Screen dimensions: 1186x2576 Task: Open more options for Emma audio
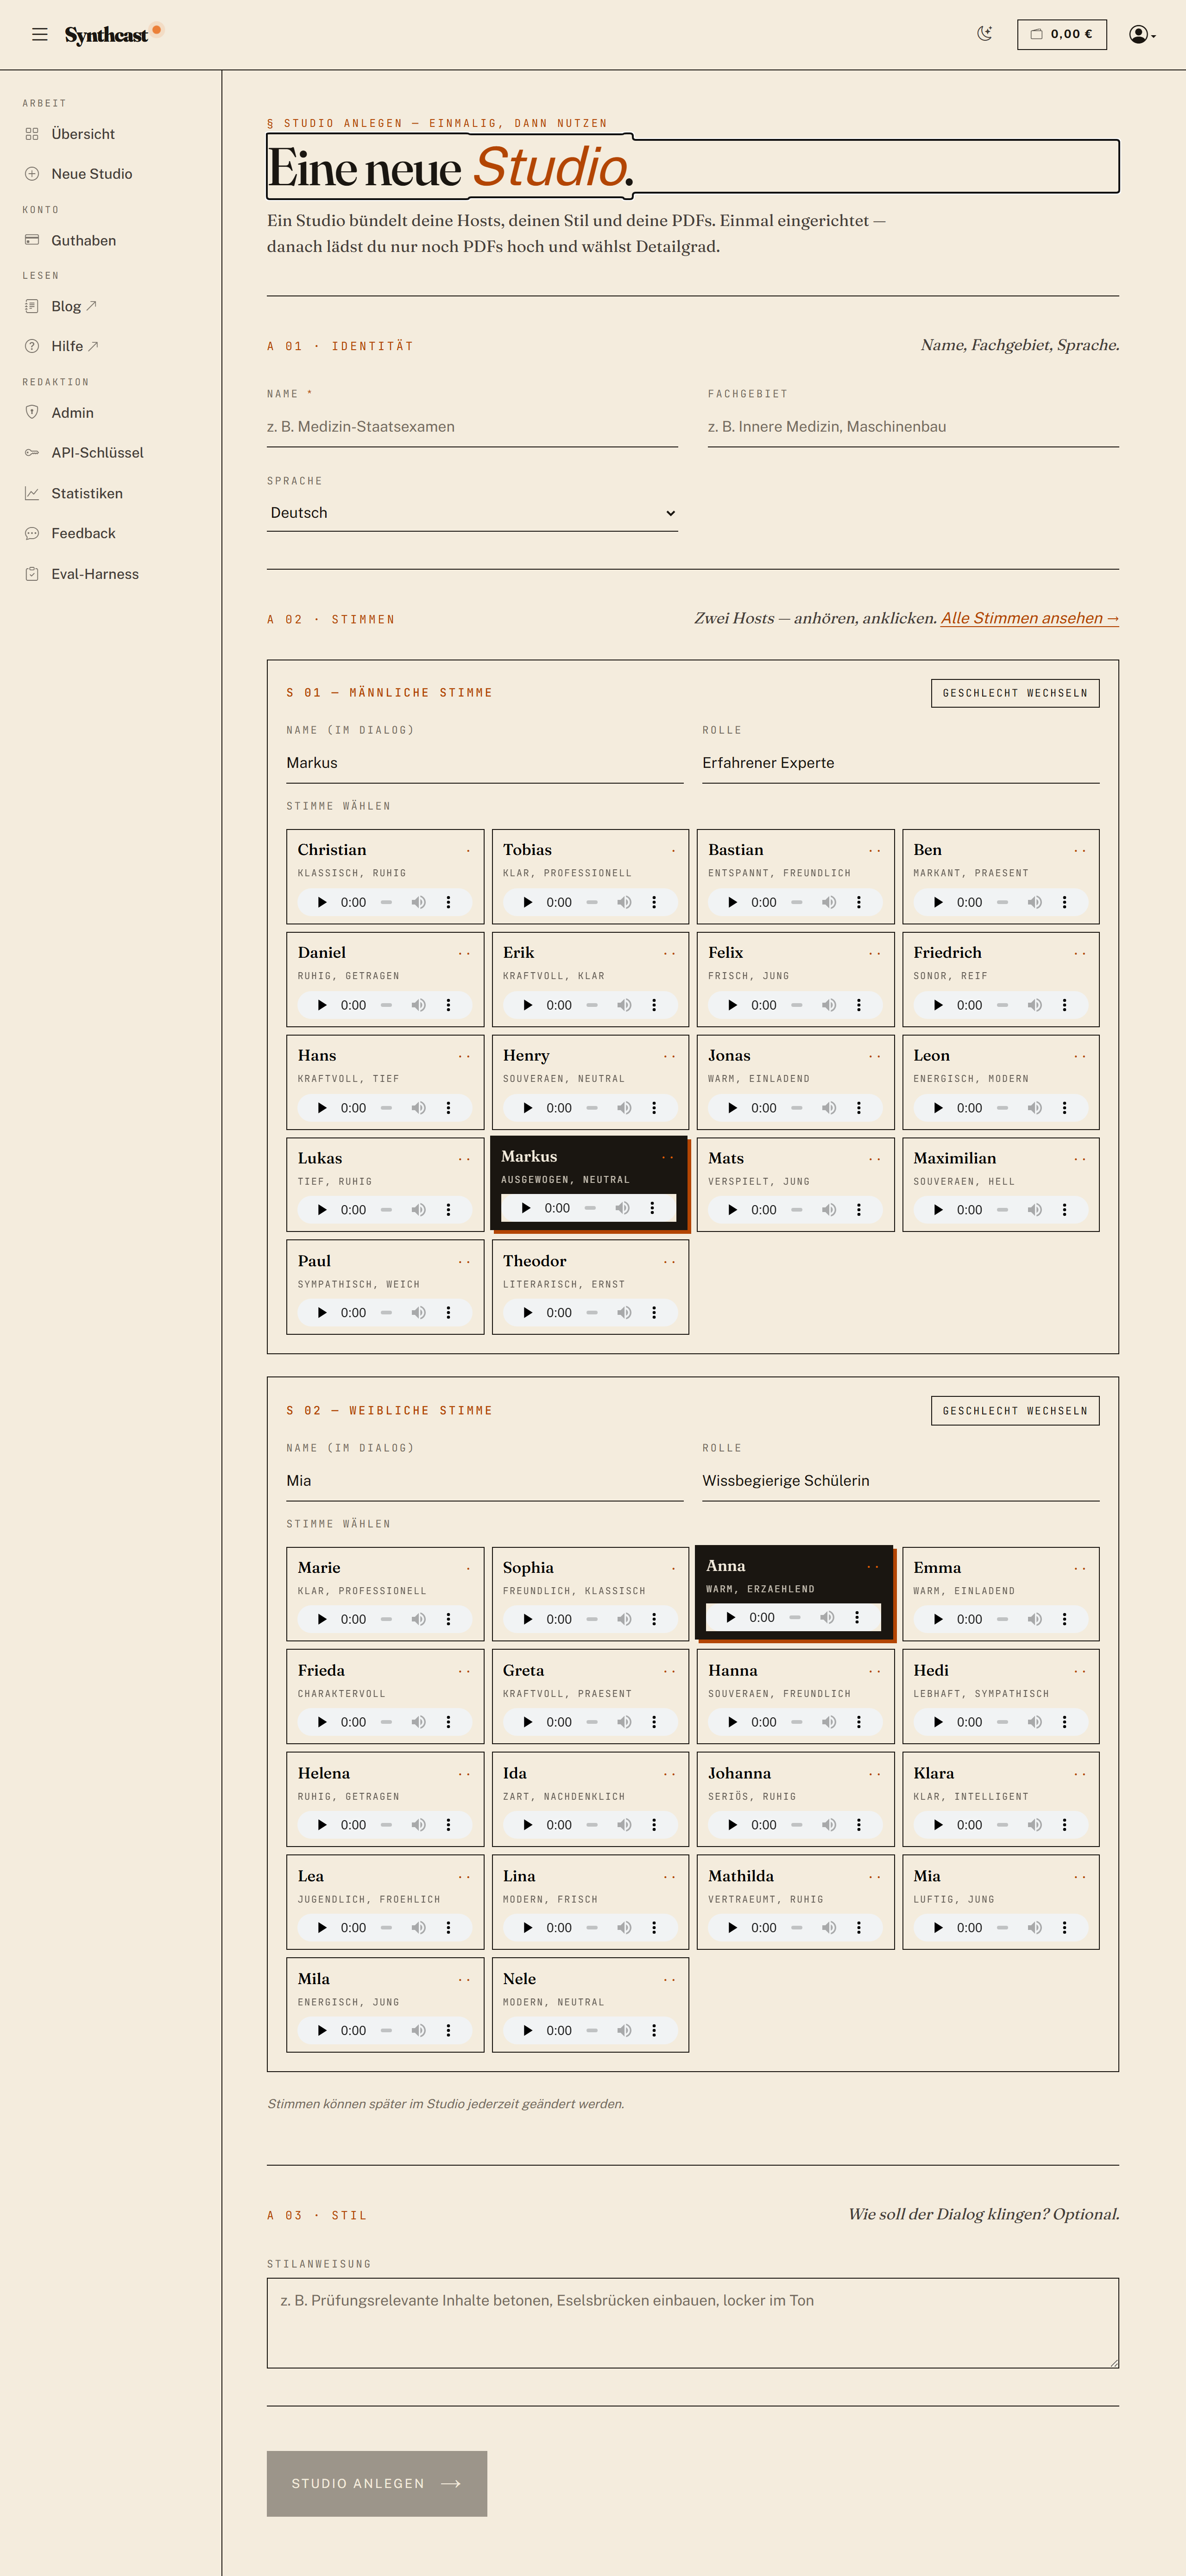pyautogui.click(x=1064, y=1620)
